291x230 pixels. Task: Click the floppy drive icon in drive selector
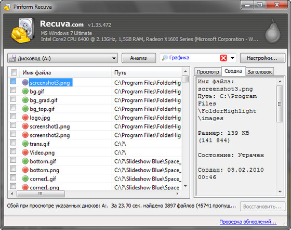tap(12, 58)
